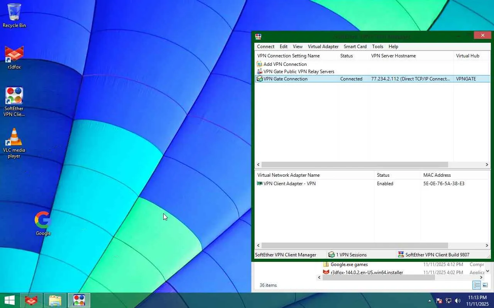This screenshot has height=308, width=494.
Task: Open the Edit menu
Action: (x=284, y=47)
